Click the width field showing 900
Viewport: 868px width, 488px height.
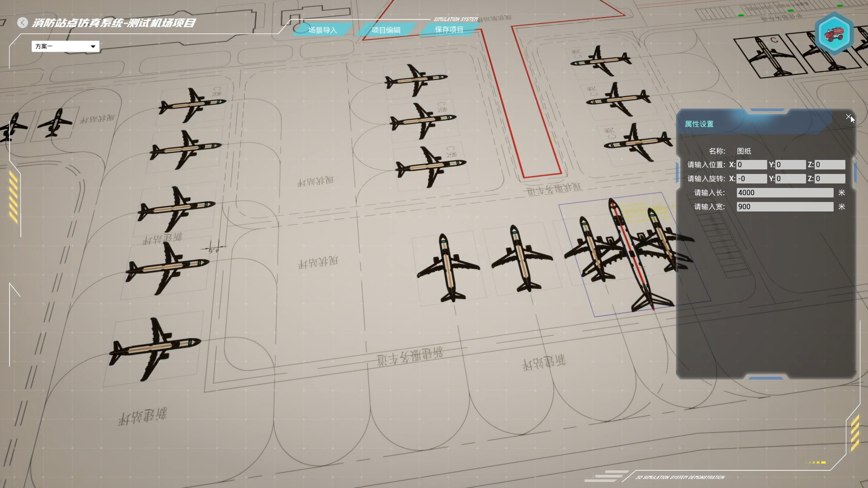(785, 207)
